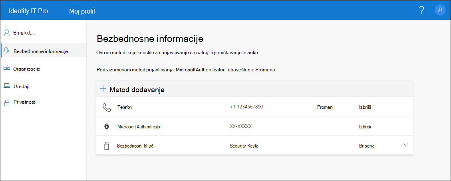Click the Telefon handset icon
This screenshot has width=451, height=181.
click(x=107, y=107)
